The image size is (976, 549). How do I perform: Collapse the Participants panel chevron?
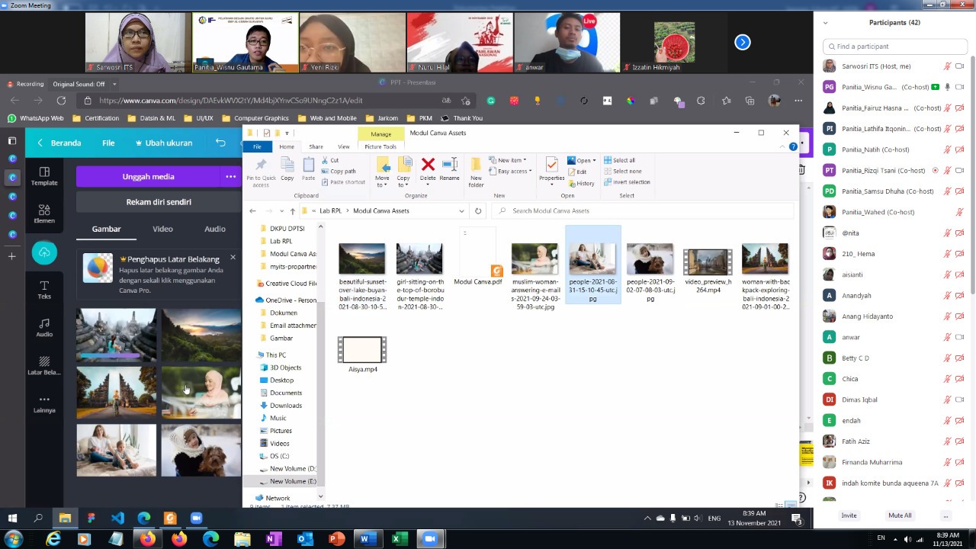(825, 23)
